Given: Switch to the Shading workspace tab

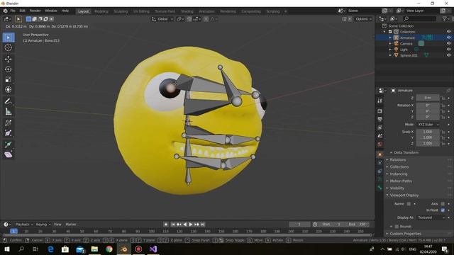Looking at the screenshot, I should coord(187,11).
